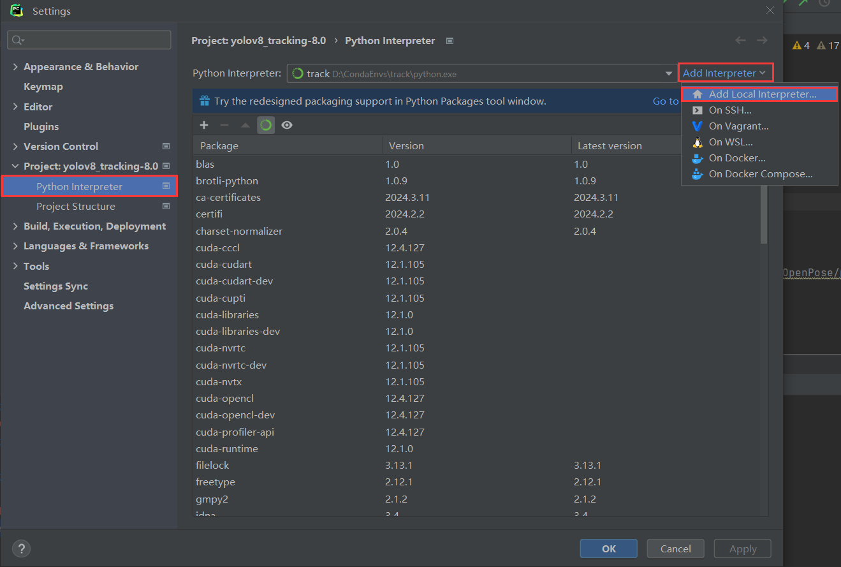Select the charset-normalizer package row
This screenshot has width=841, height=567.
click(x=477, y=231)
